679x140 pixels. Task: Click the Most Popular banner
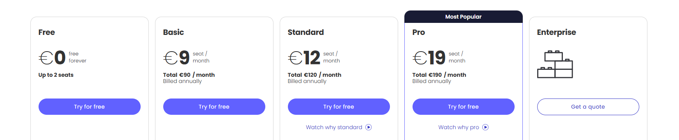point(464,17)
